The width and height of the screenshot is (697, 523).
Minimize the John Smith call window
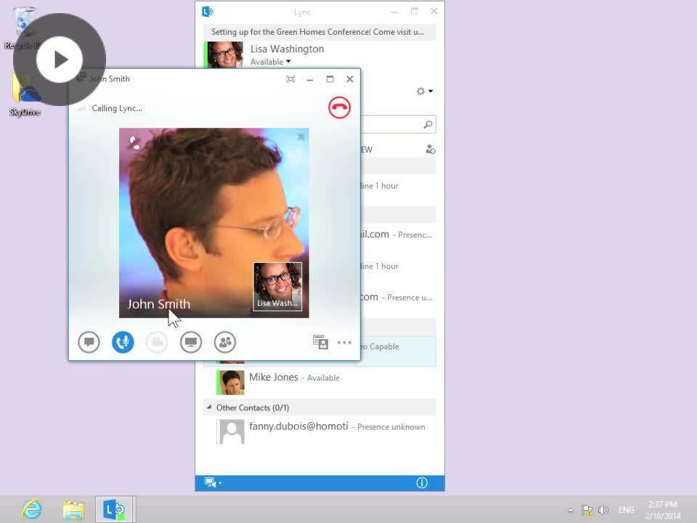(x=310, y=80)
